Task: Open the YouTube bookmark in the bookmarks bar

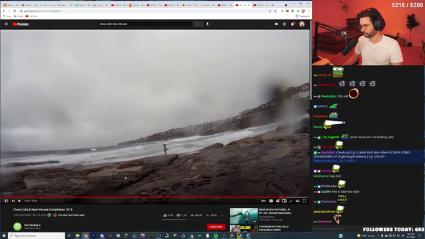Action: click(x=31, y=16)
